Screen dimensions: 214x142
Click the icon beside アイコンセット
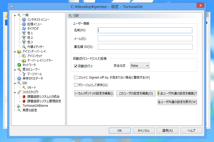[x=24, y=56]
